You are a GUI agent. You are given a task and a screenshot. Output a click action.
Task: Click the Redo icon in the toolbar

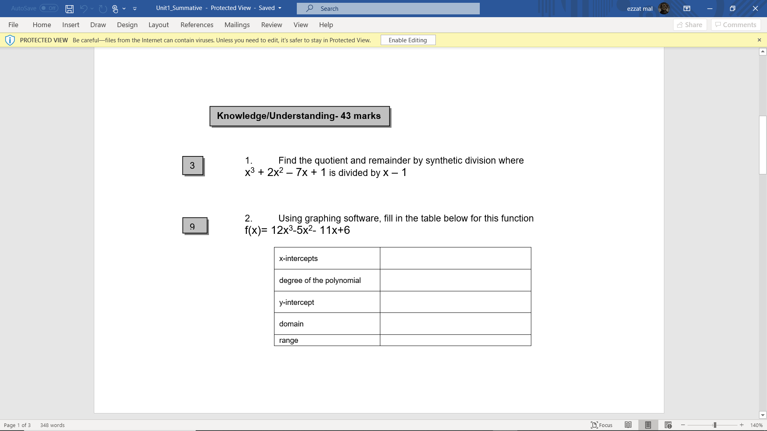102,8
